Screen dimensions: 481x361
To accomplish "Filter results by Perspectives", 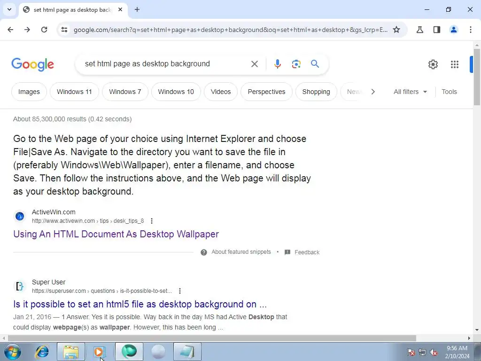I will coord(266,92).
